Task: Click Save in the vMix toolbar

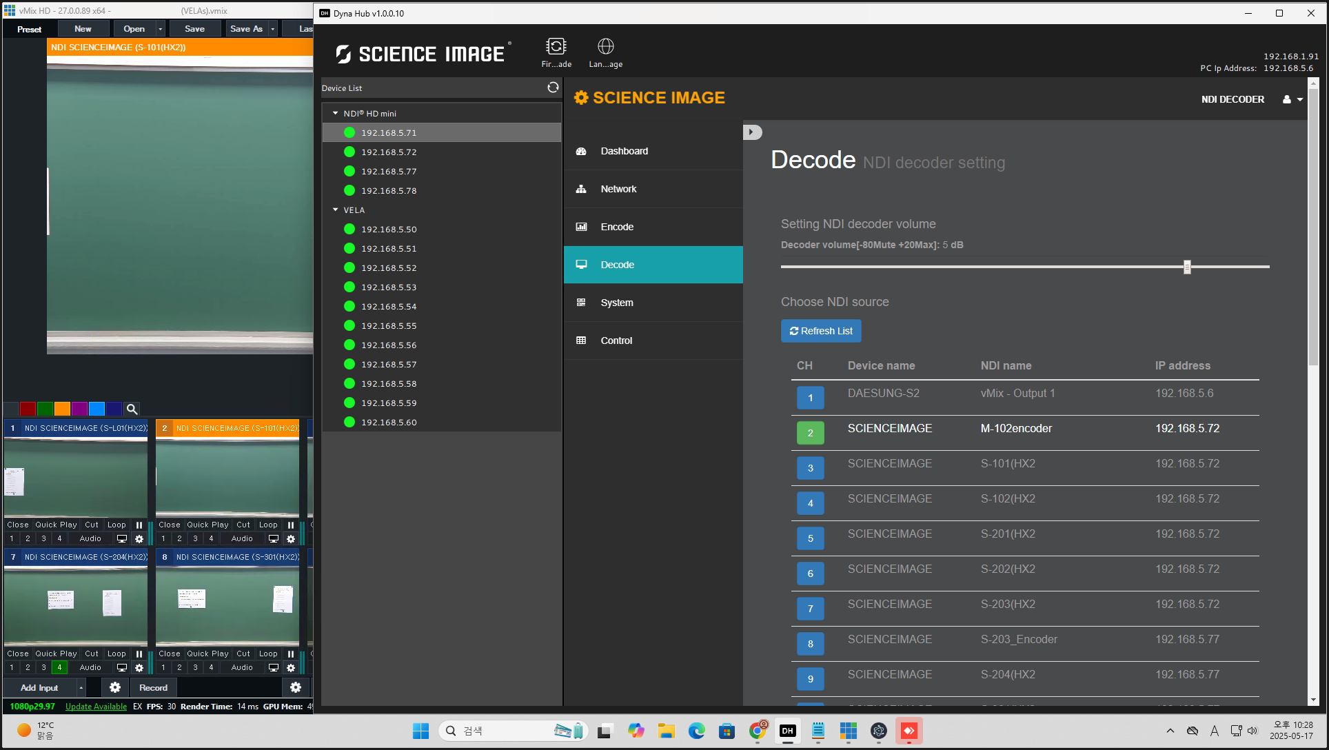Action: 194,29
